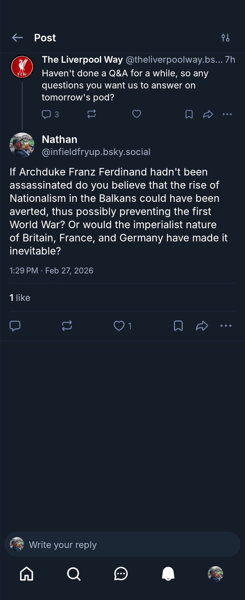245x600 pixels.
Task: View who liked via '1 like'
Action: (x=20, y=298)
